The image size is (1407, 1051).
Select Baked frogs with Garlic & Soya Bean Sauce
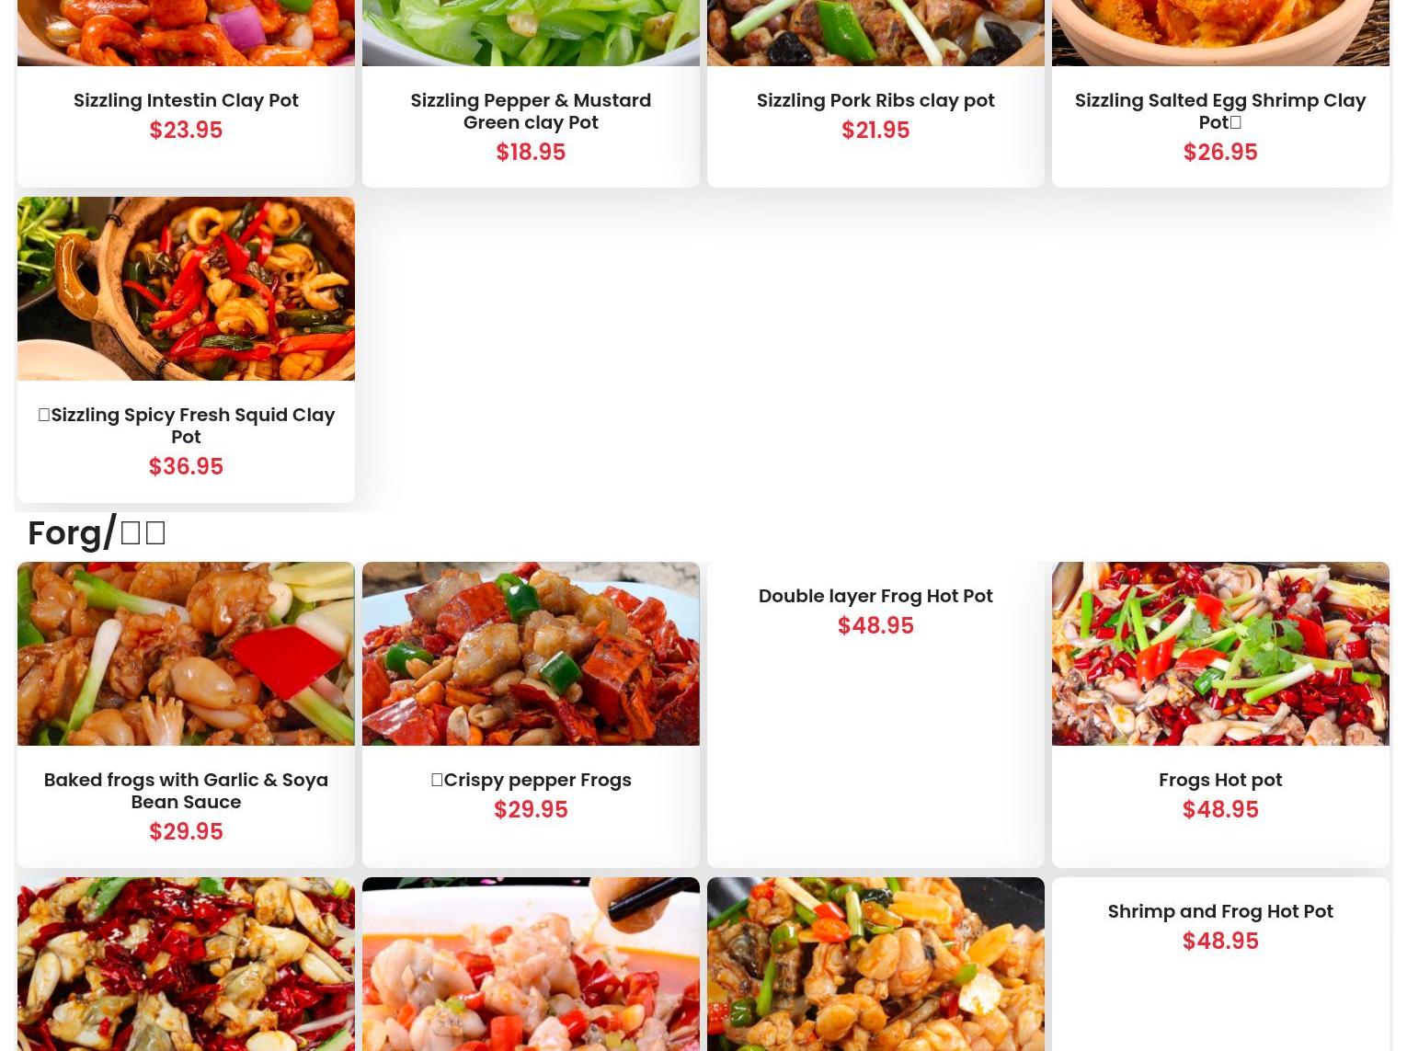pos(186,791)
